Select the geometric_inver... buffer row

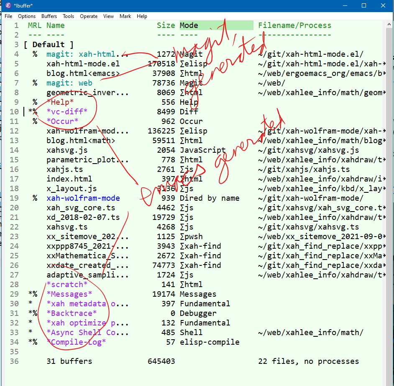pos(87,93)
